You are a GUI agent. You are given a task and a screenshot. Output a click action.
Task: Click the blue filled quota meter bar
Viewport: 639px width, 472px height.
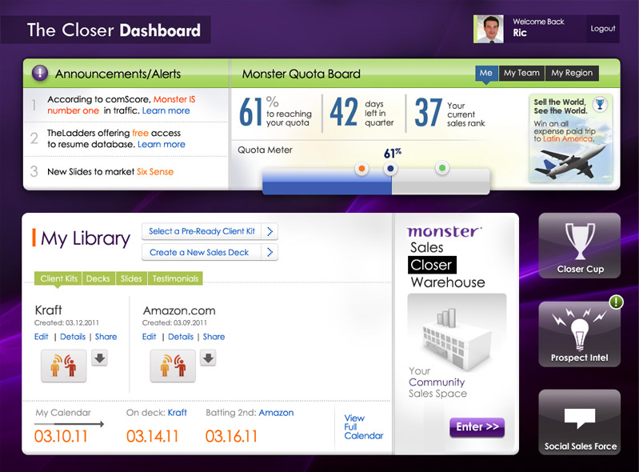pos(327,182)
